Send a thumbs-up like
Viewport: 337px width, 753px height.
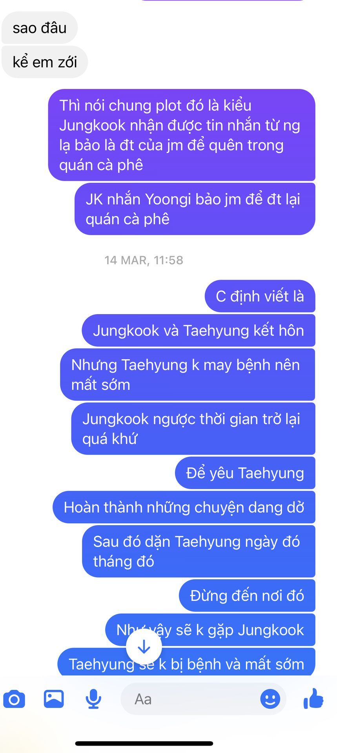pyautogui.click(x=313, y=698)
